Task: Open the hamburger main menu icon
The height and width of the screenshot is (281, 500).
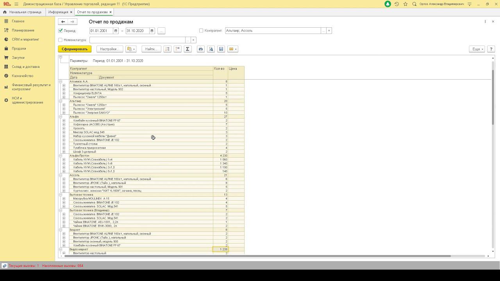Action: 16,4
